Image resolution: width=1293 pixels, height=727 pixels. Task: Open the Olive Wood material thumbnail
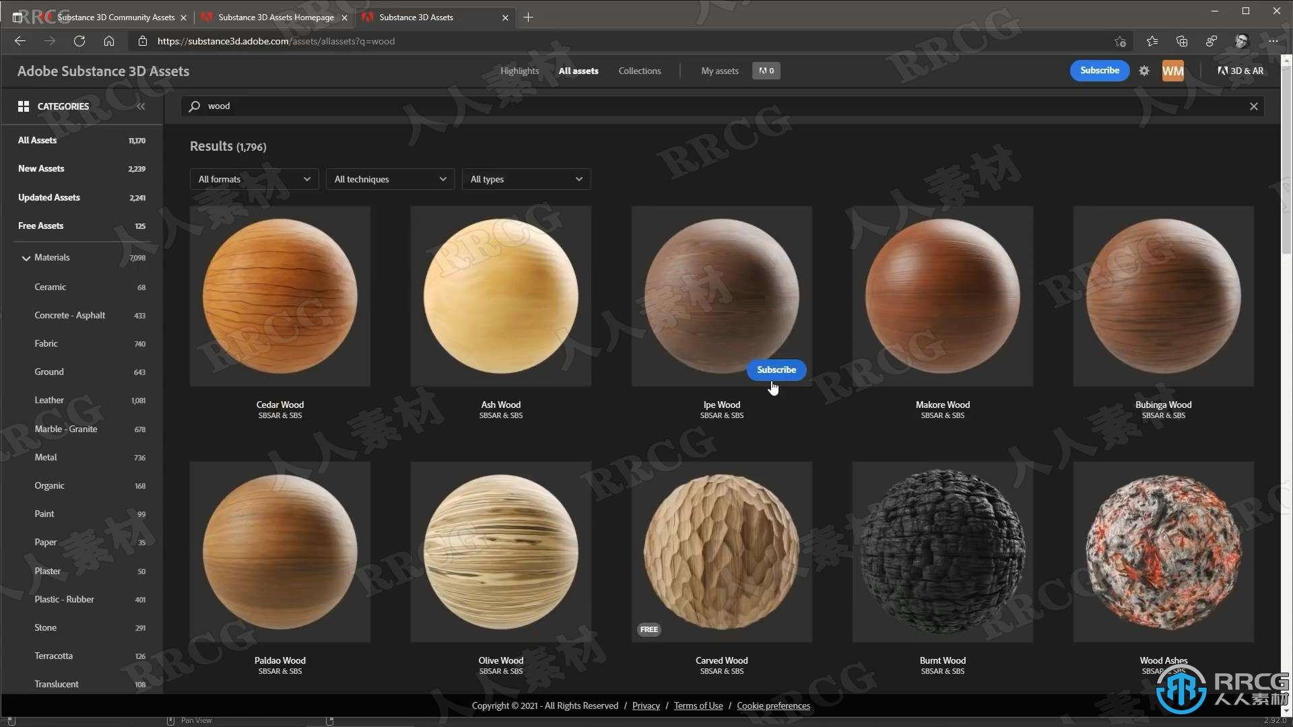coord(501,552)
